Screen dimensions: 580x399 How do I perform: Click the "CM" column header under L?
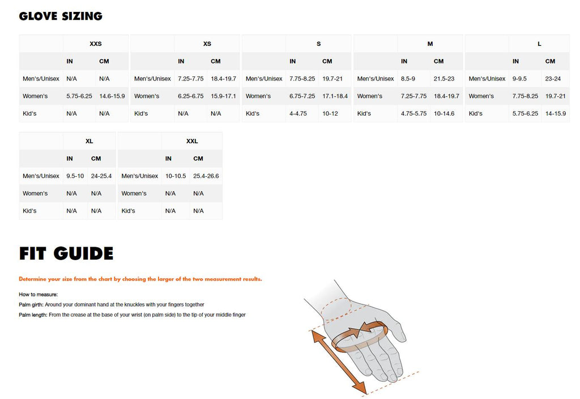click(x=550, y=61)
